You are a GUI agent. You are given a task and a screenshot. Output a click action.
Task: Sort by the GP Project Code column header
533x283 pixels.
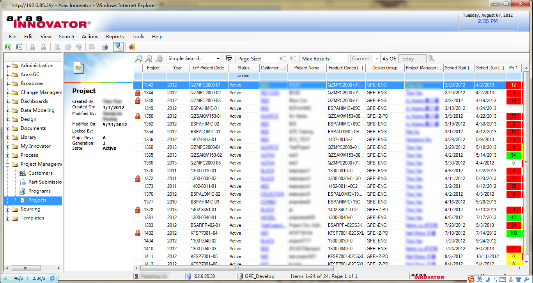point(209,68)
